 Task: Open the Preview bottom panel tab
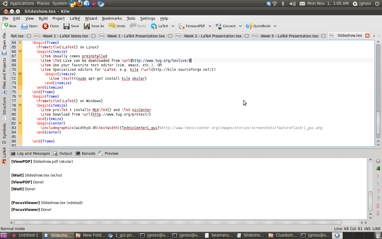(x=108, y=153)
